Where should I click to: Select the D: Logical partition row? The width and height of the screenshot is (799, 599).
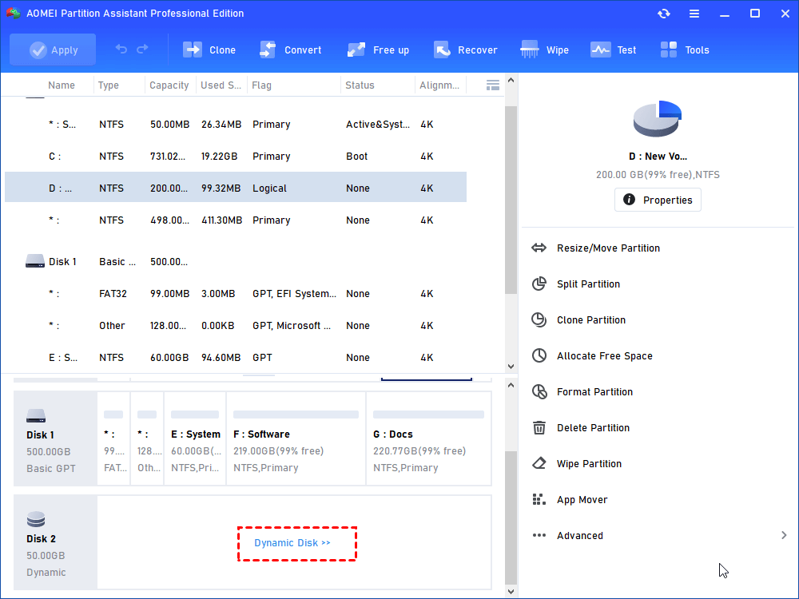pos(236,188)
